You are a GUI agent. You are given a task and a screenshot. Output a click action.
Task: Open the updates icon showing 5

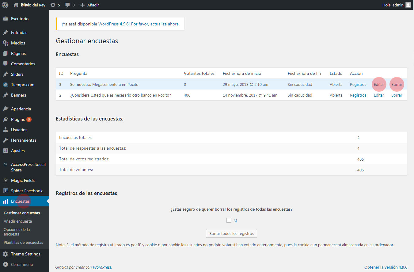point(53,5)
